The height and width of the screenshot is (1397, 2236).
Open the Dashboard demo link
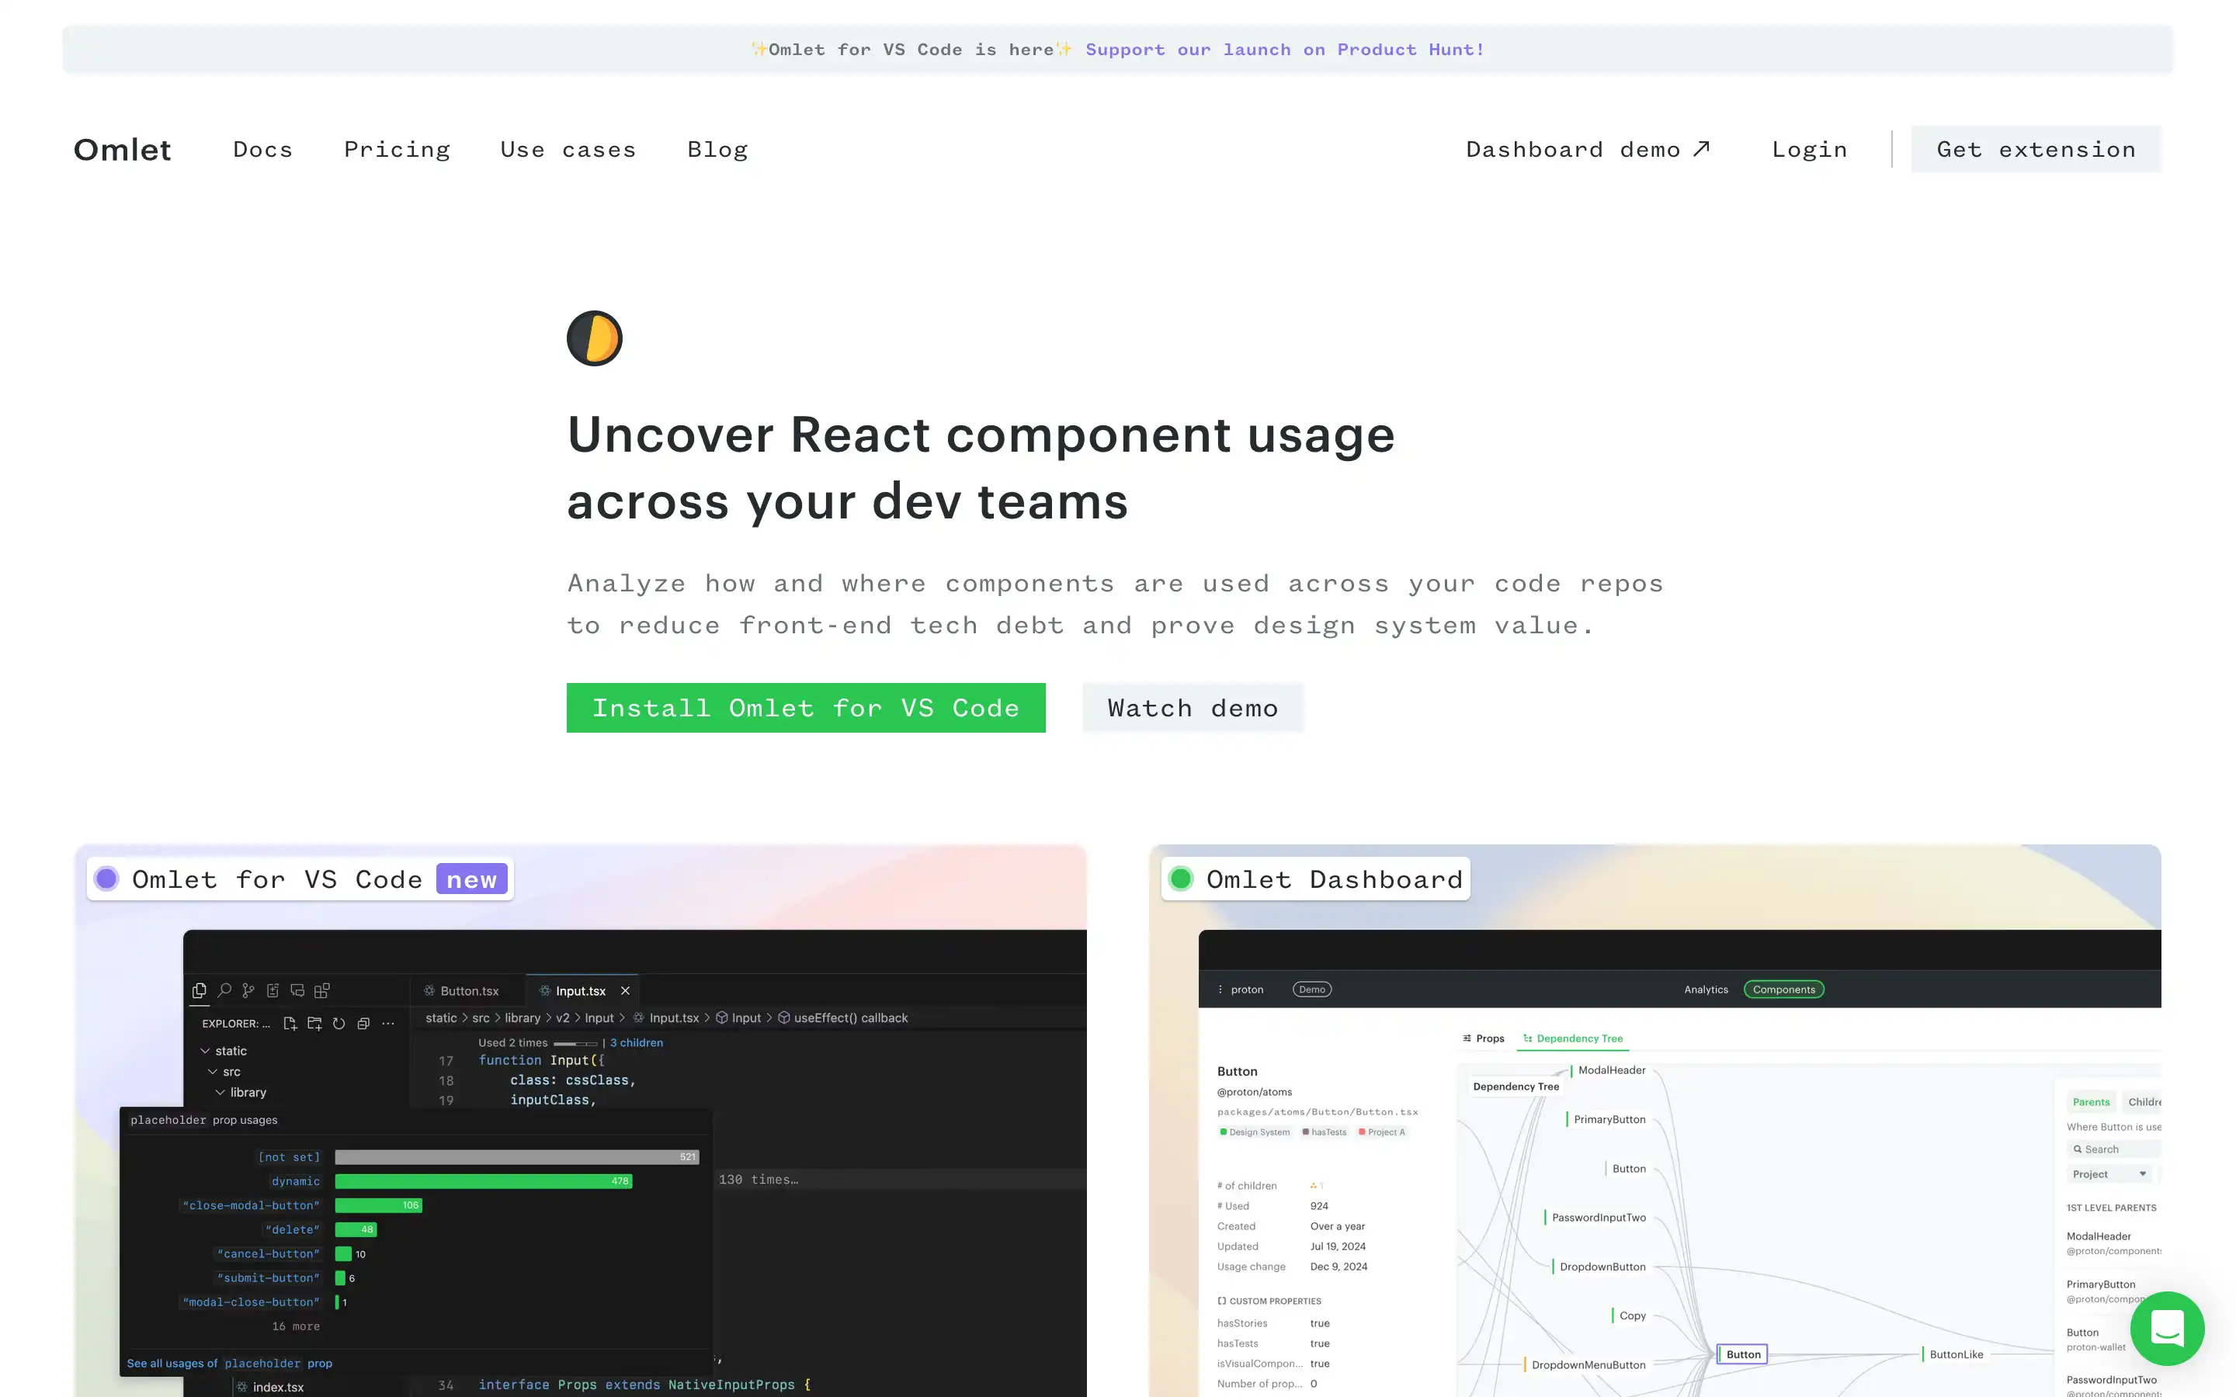click(1588, 150)
